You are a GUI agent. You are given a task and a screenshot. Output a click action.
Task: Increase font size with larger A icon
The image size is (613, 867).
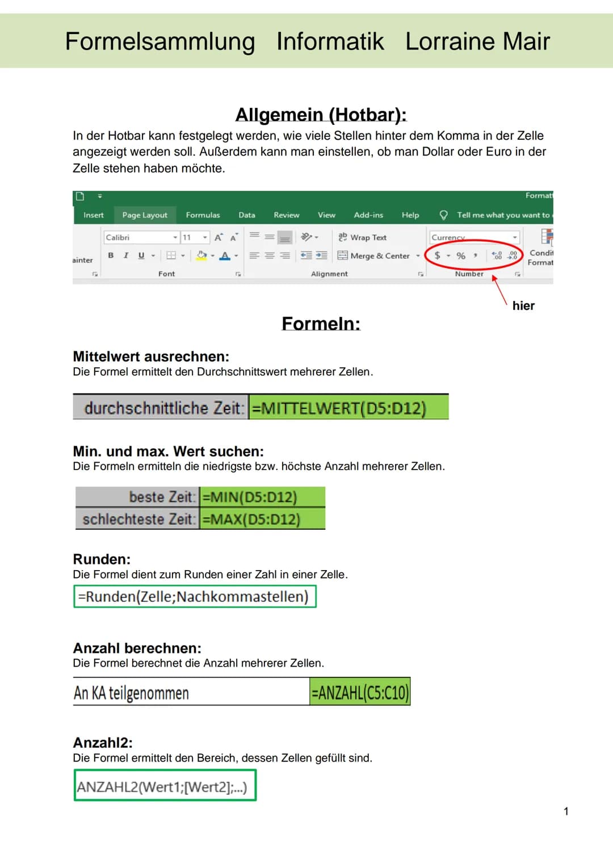(x=219, y=237)
